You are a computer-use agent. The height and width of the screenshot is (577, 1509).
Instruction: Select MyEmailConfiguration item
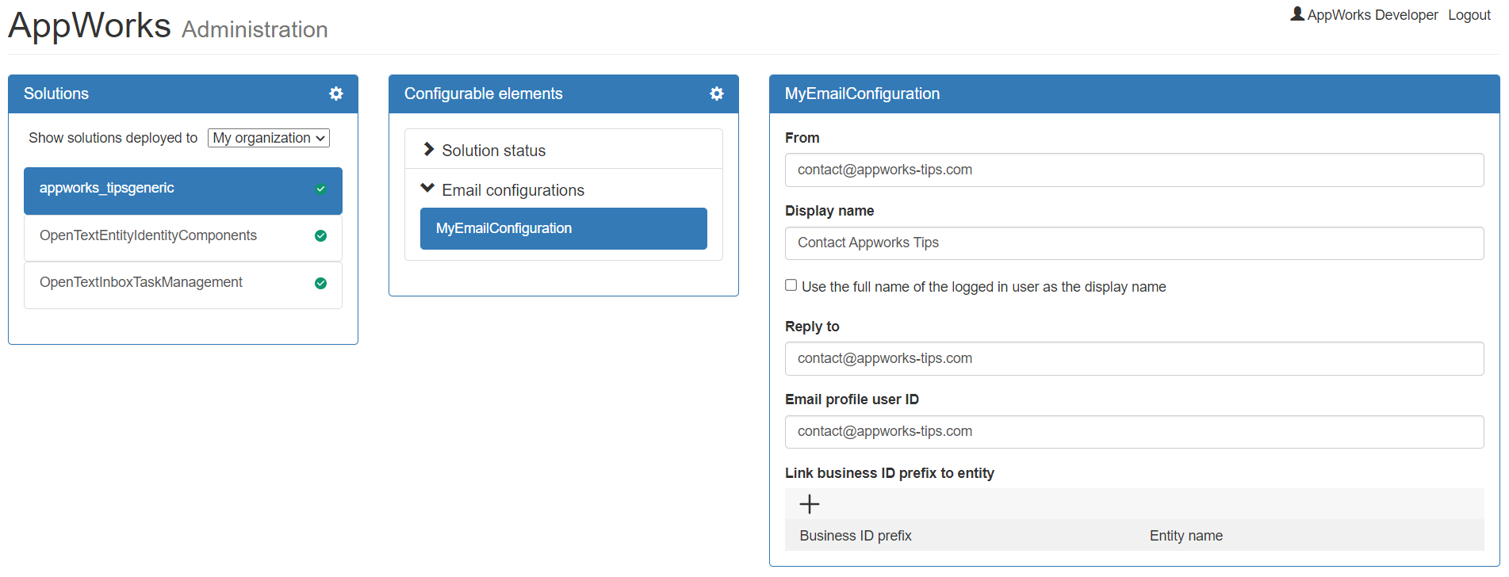[563, 228]
